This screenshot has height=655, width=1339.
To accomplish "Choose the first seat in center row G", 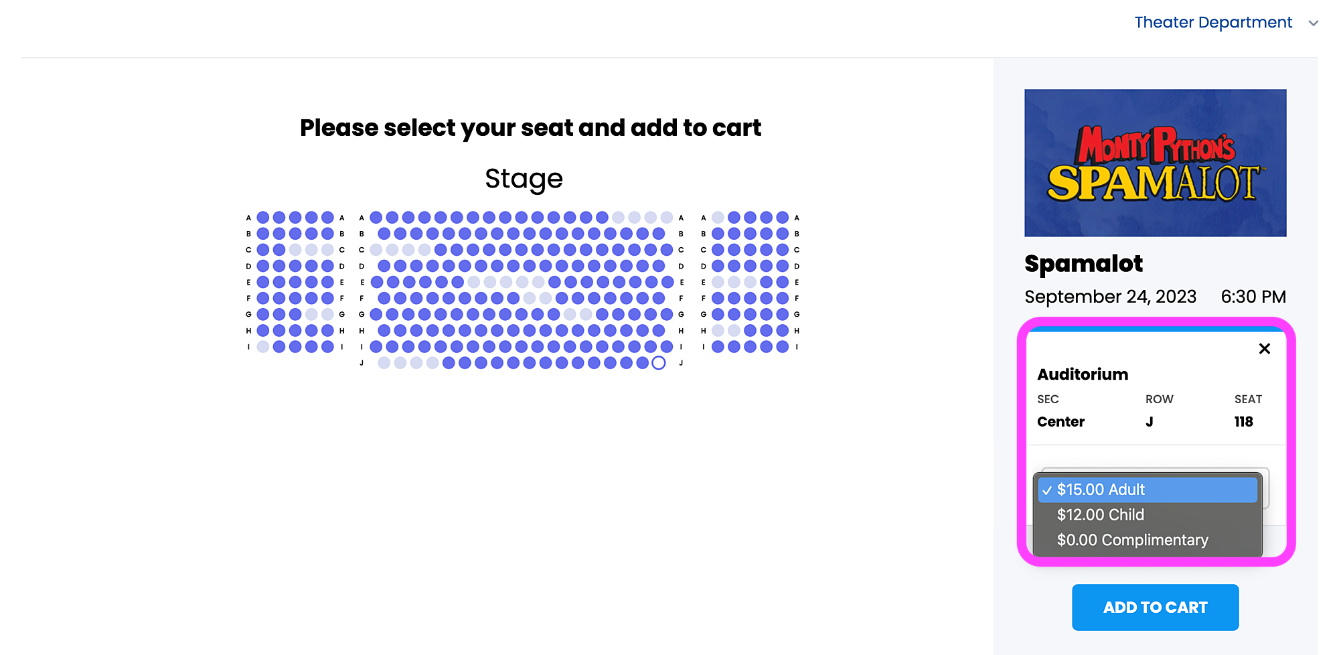I will 376,315.
